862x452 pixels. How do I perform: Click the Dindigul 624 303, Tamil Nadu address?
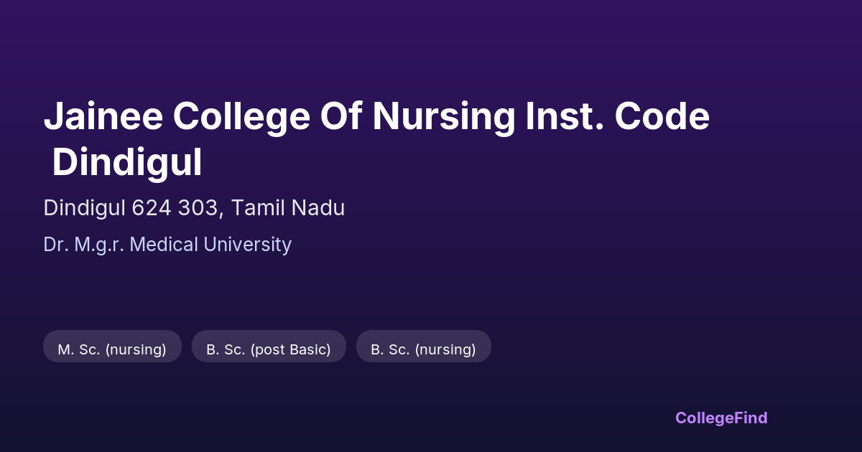point(194,208)
